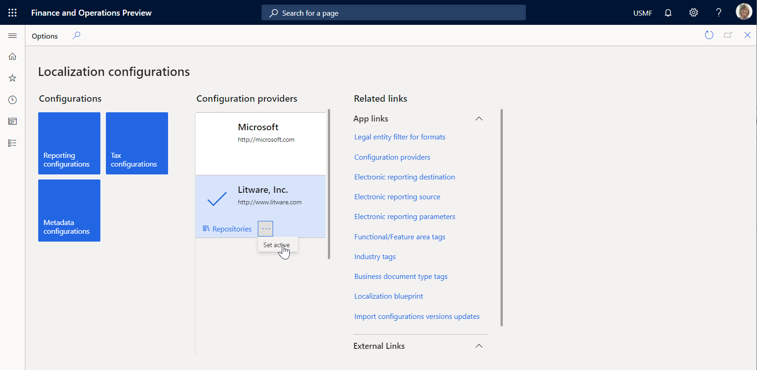Open the app launcher waffle icon

12,13
